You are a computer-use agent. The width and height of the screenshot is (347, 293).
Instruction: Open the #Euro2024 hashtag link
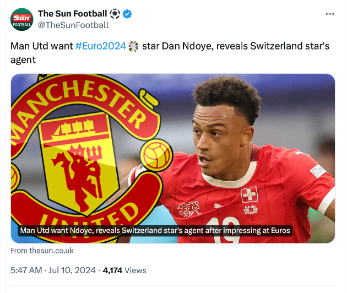click(100, 46)
